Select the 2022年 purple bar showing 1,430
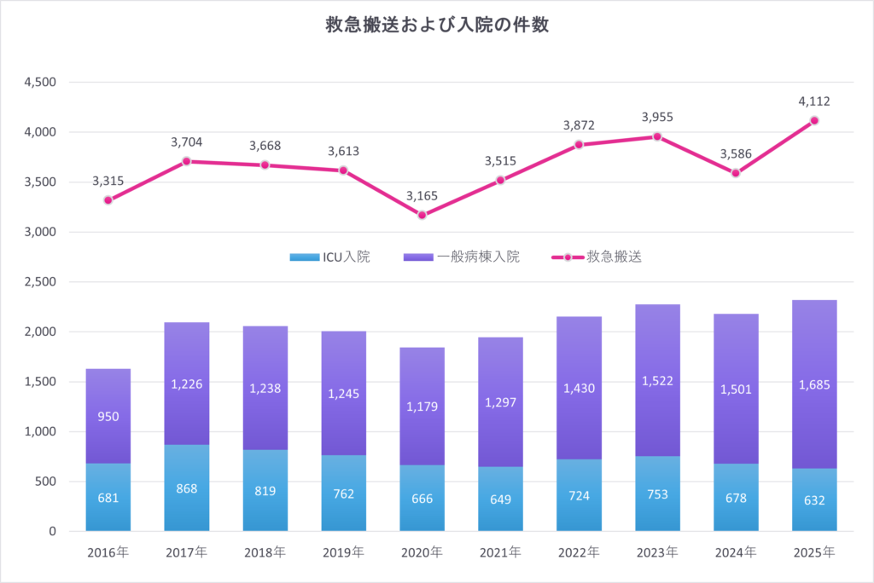874x583 pixels. [579, 388]
